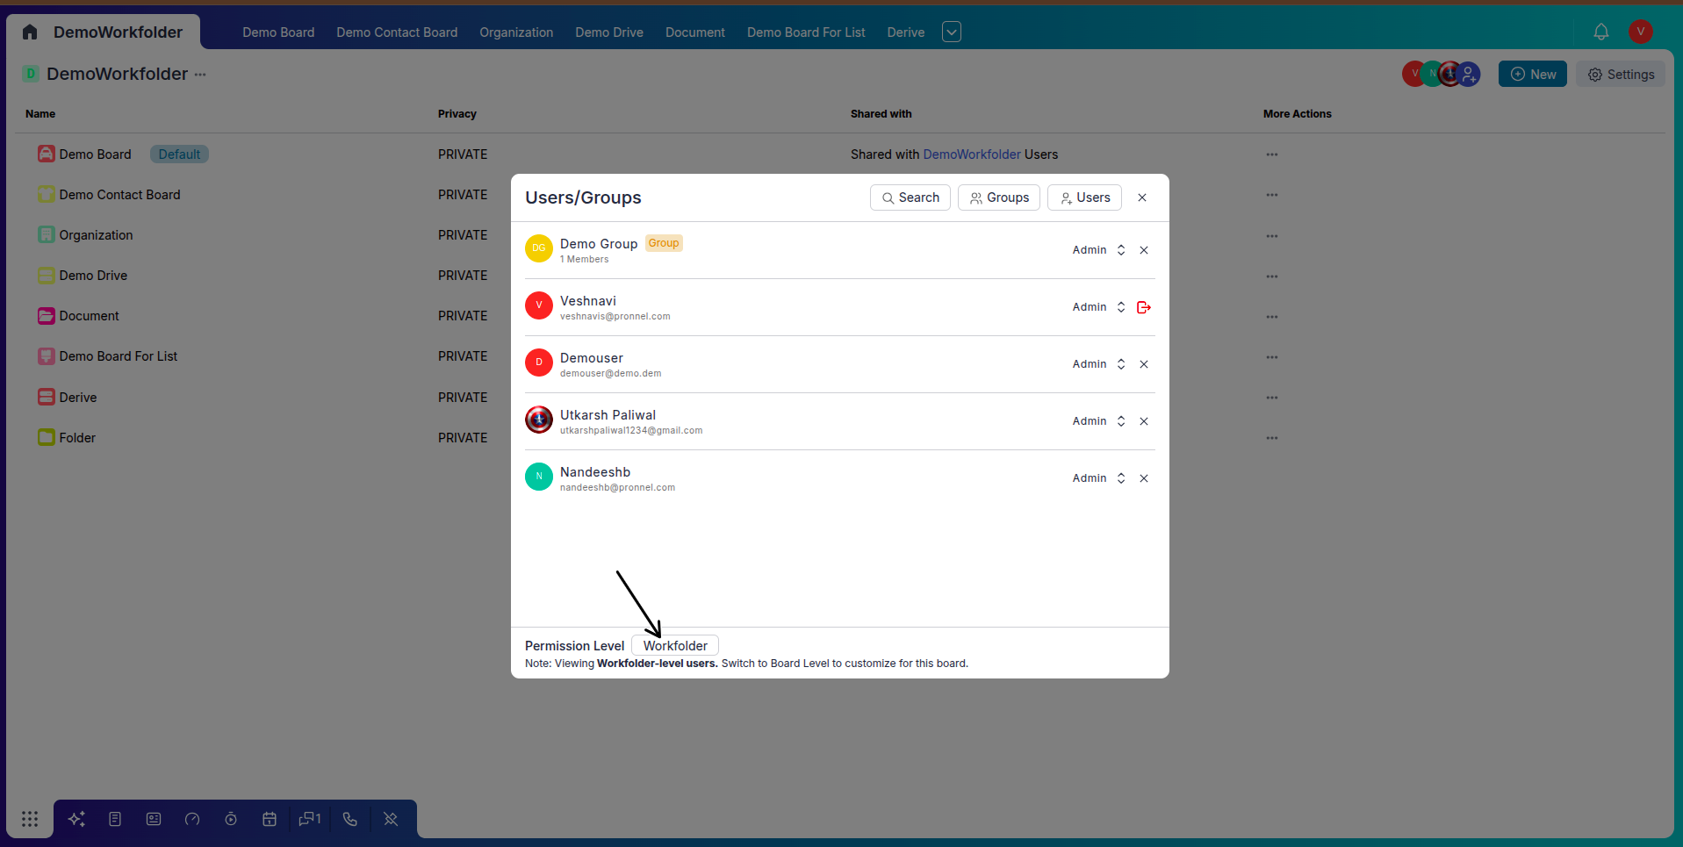1683x847 pixels.
Task: Open the Demo Contact Board row
Action: (119, 195)
